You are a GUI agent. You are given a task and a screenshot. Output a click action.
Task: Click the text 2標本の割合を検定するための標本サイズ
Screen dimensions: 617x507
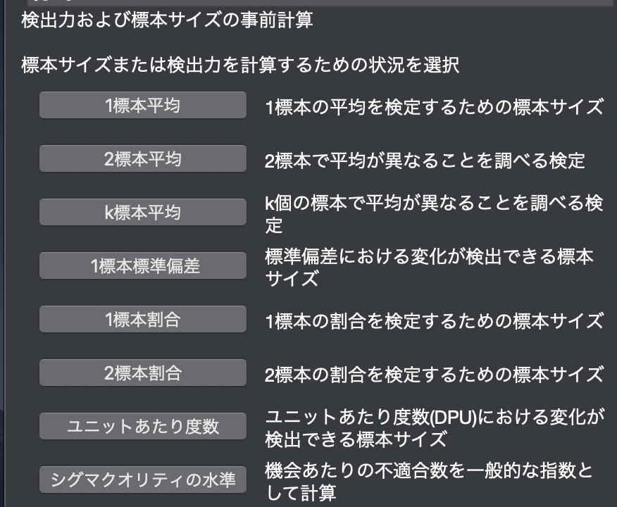(x=434, y=374)
